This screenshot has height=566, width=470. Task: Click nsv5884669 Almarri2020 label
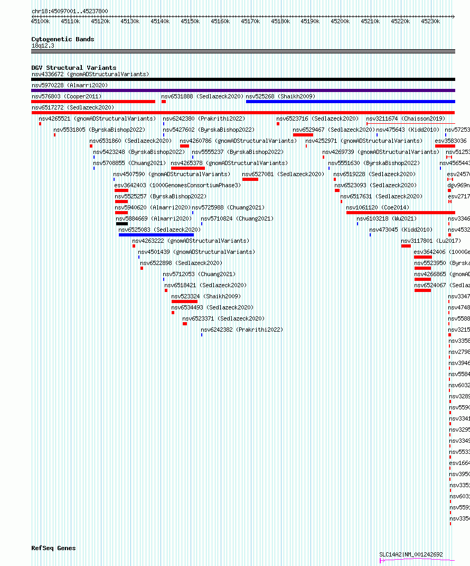coord(154,219)
